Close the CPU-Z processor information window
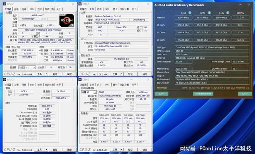 (73, 4)
